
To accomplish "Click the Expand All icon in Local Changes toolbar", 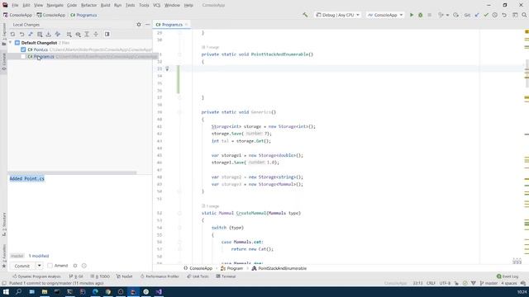I will pos(87,35).
